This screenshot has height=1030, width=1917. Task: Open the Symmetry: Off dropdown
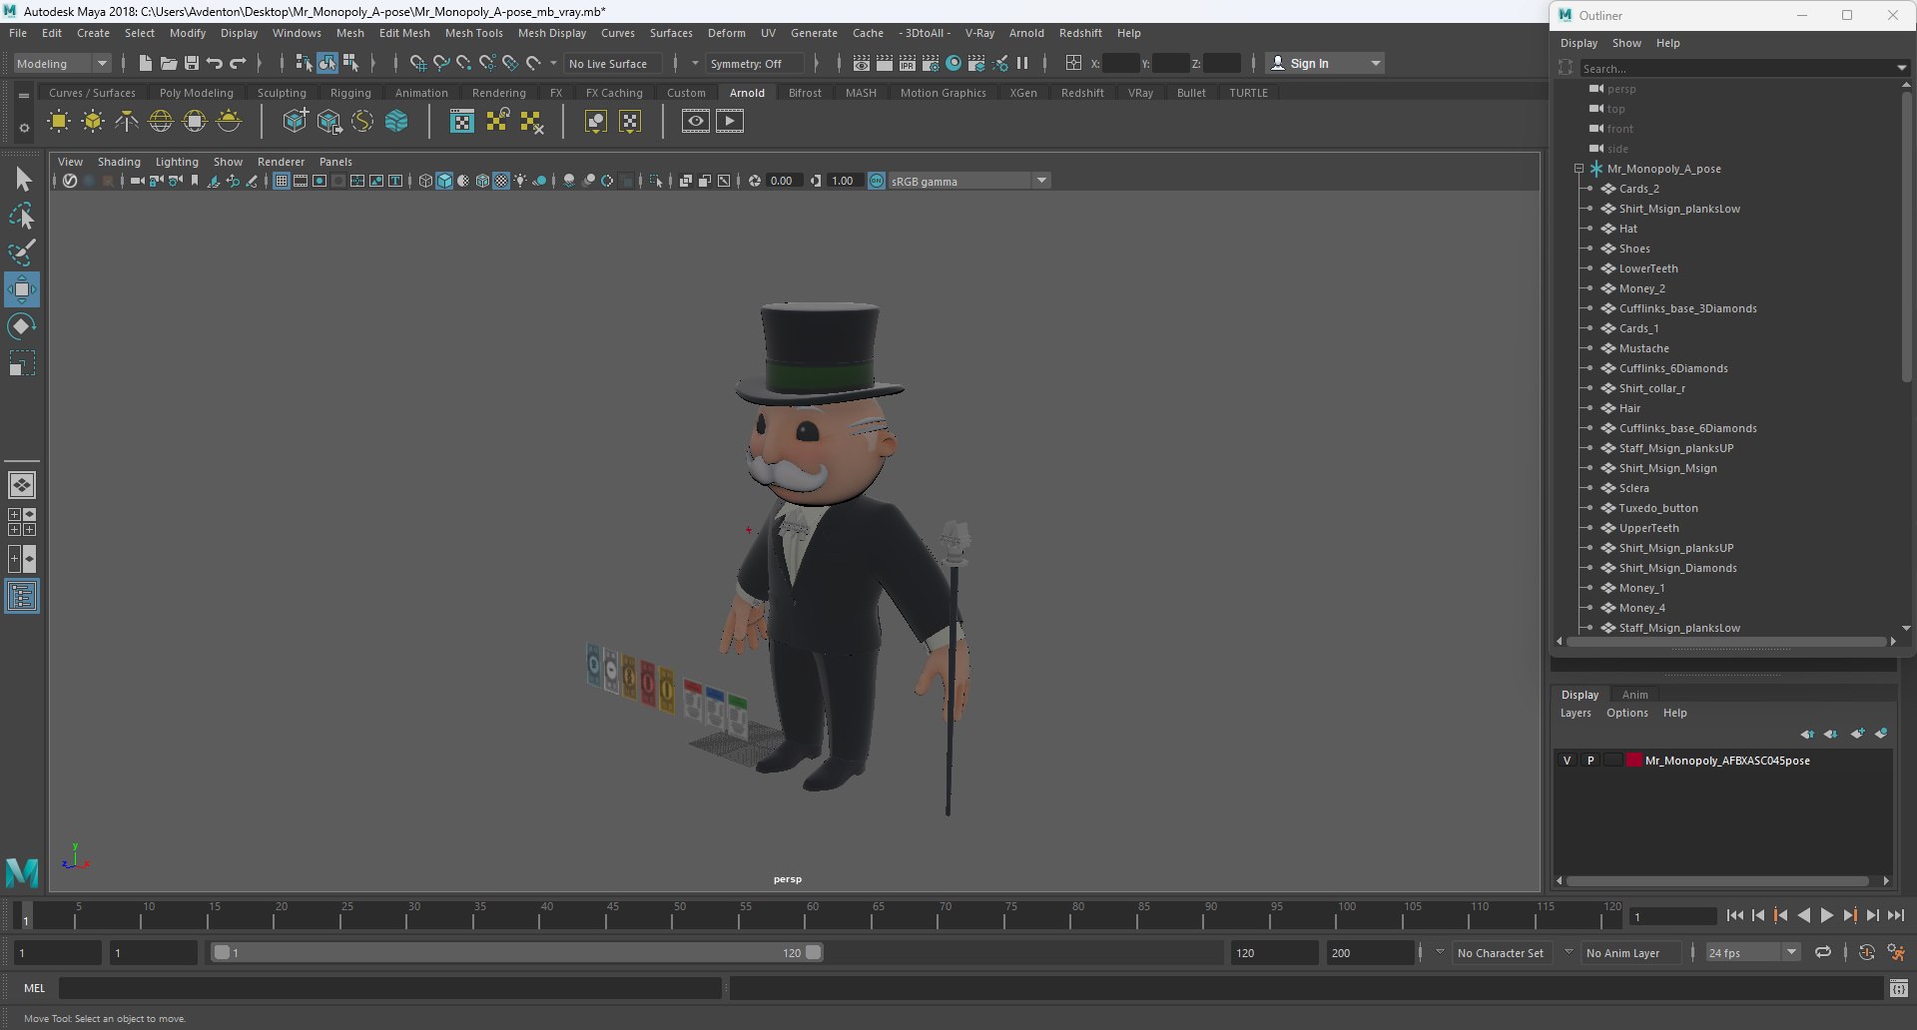click(755, 63)
